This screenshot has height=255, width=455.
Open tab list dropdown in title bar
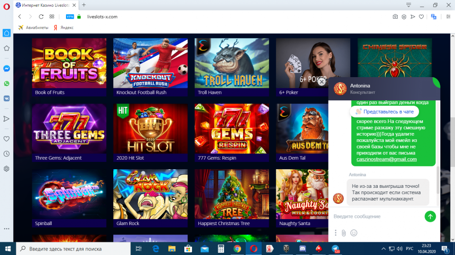[x=409, y=5]
